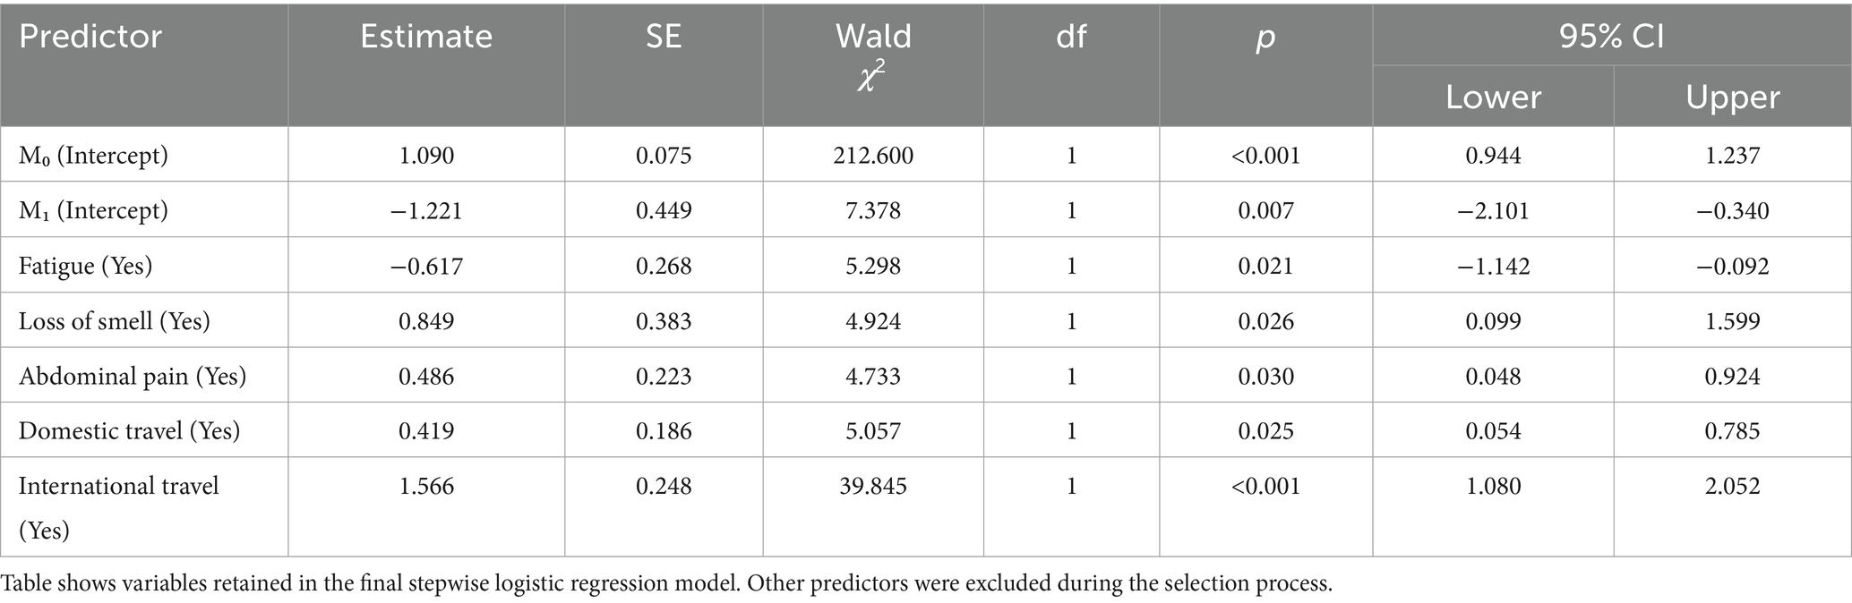The width and height of the screenshot is (1852, 603).
Task: Click the Wald value 212.600
Action: (x=873, y=156)
